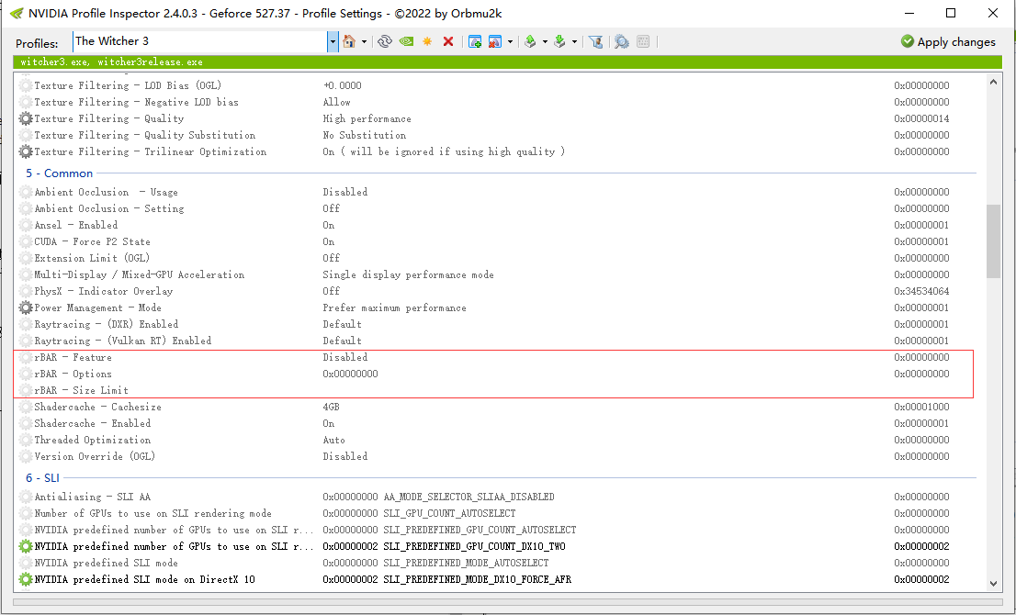Click the user filter funnel icon

click(x=596, y=41)
